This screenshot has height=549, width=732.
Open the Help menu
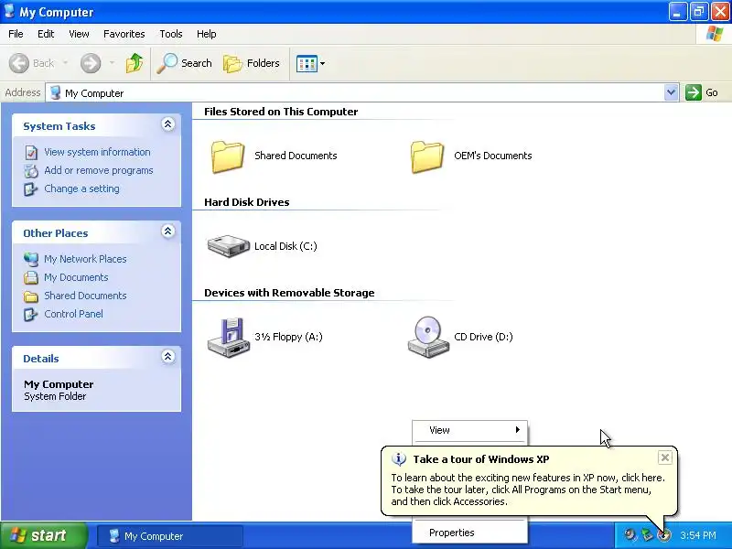(207, 34)
